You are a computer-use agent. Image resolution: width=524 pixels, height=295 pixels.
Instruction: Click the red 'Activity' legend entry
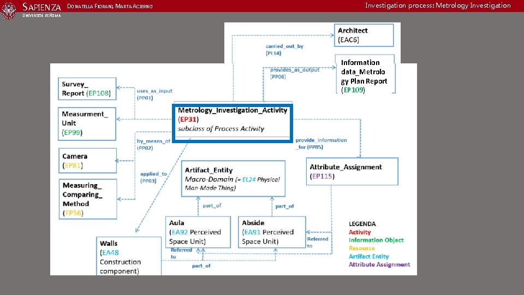pyautogui.click(x=360, y=232)
